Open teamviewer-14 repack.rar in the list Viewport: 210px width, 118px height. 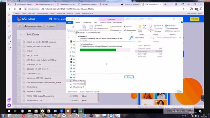(x=39, y=78)
